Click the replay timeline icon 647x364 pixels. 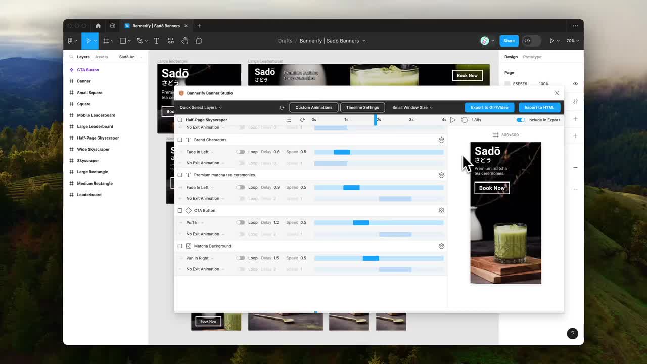(x=465, y=120)
